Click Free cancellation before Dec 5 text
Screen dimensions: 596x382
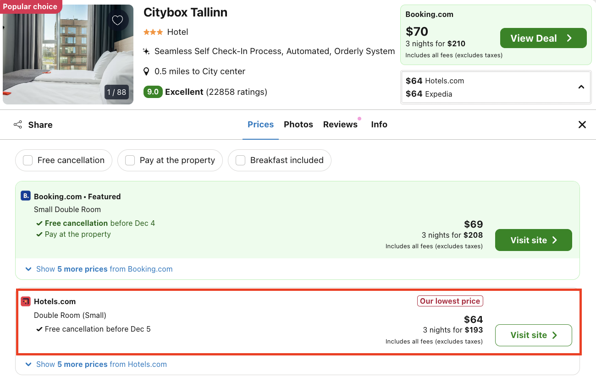coord(98,329)
